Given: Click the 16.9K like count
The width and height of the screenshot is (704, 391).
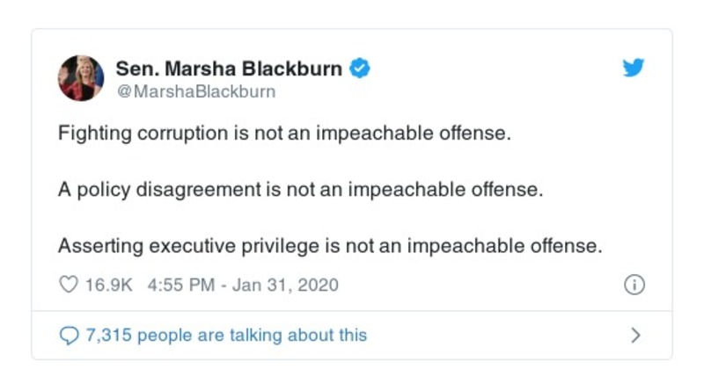Looking at the screenshot, I should 107,286.
